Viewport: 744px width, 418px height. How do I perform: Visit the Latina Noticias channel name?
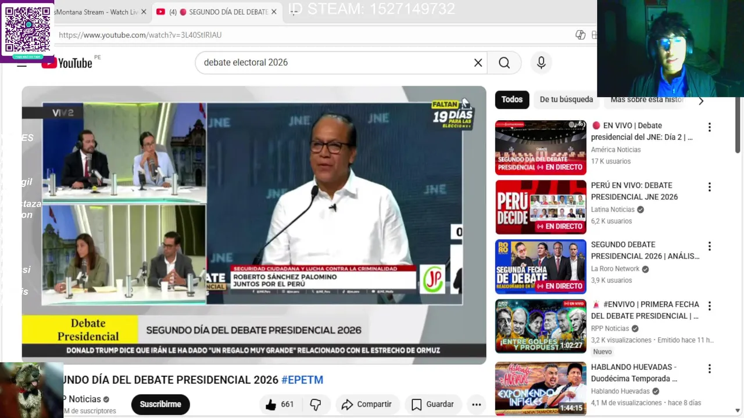pos(613,210)
